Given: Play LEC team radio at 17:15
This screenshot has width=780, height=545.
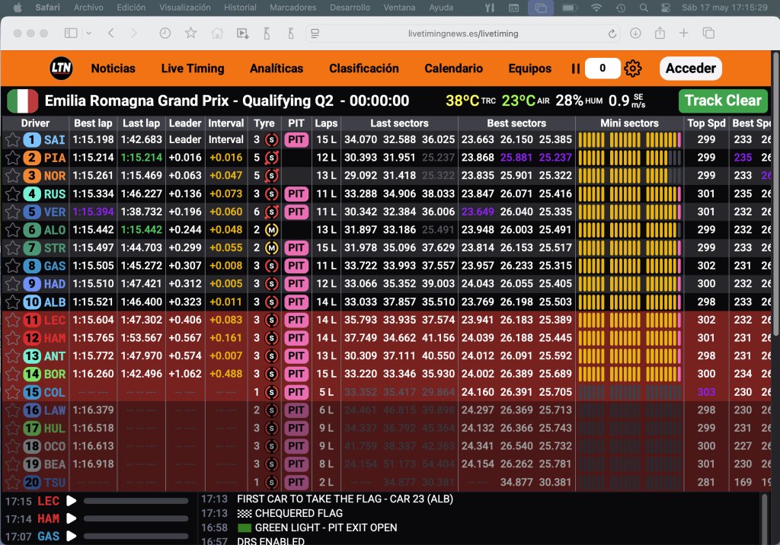Looking at the screenshot, I should click(x=72, y=501).
